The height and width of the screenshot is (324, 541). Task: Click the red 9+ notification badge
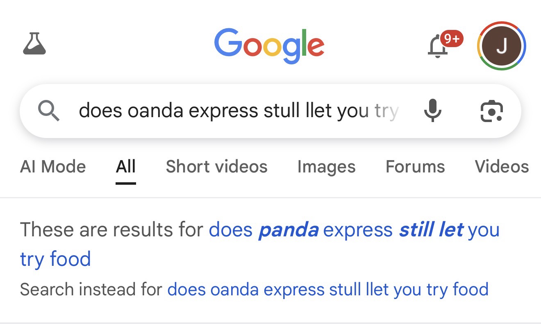[x=452, y=39]
